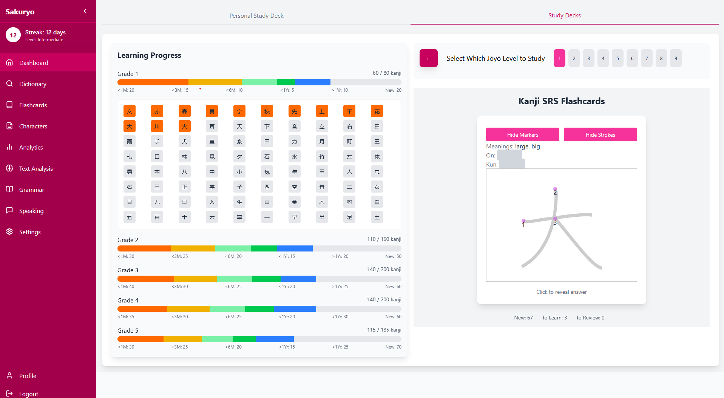Click the Speaking chat bubble icon
The image size is (724, 398).
[10, 211]
